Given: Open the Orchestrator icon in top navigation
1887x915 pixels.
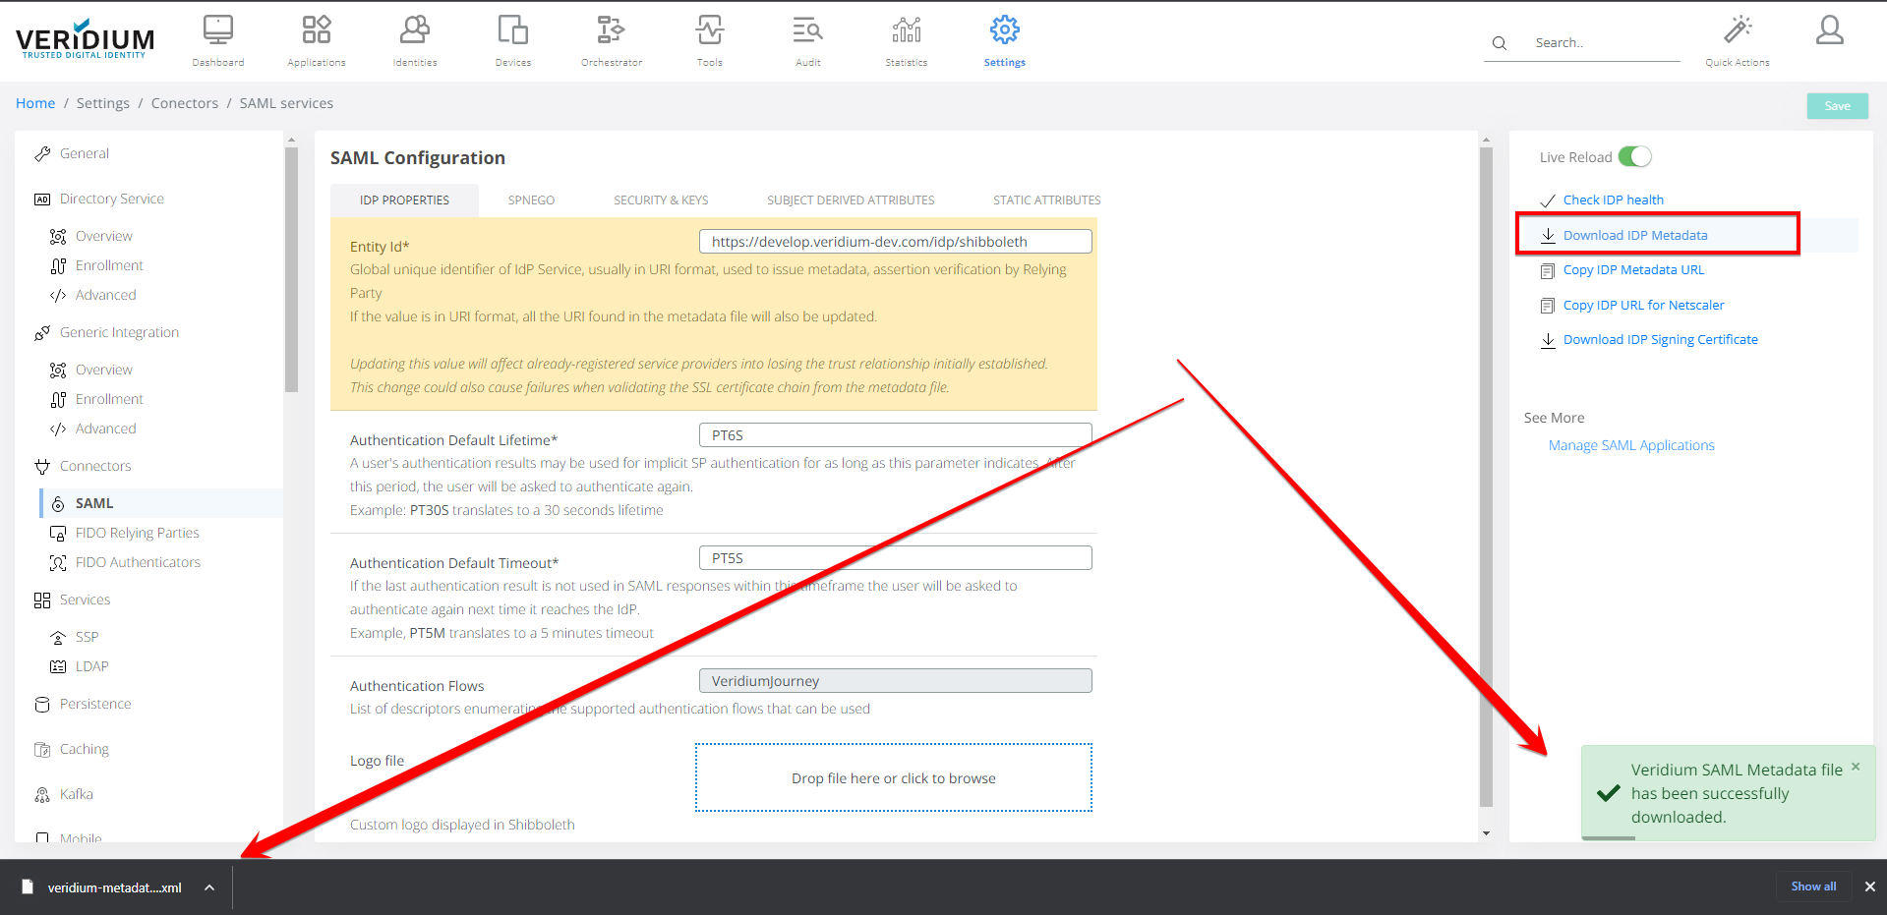Looking at the screenshot, I should coord(611,31).
